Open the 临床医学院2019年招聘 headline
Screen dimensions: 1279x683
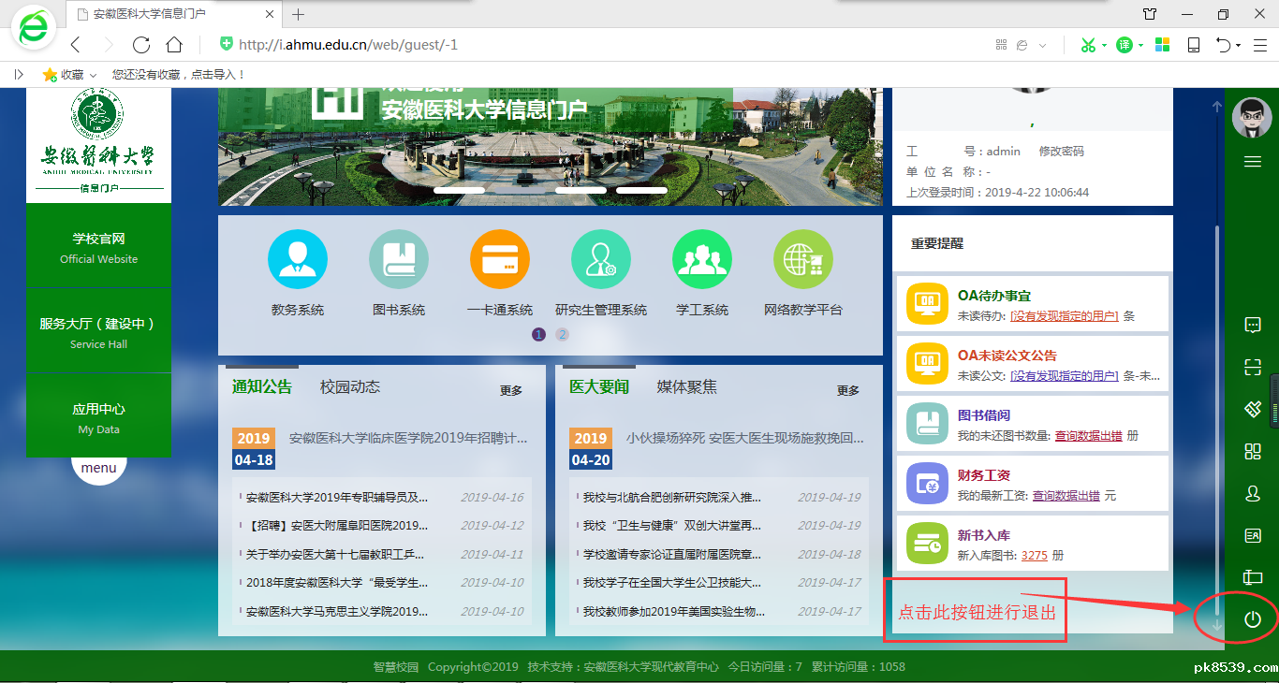[408, 438]
